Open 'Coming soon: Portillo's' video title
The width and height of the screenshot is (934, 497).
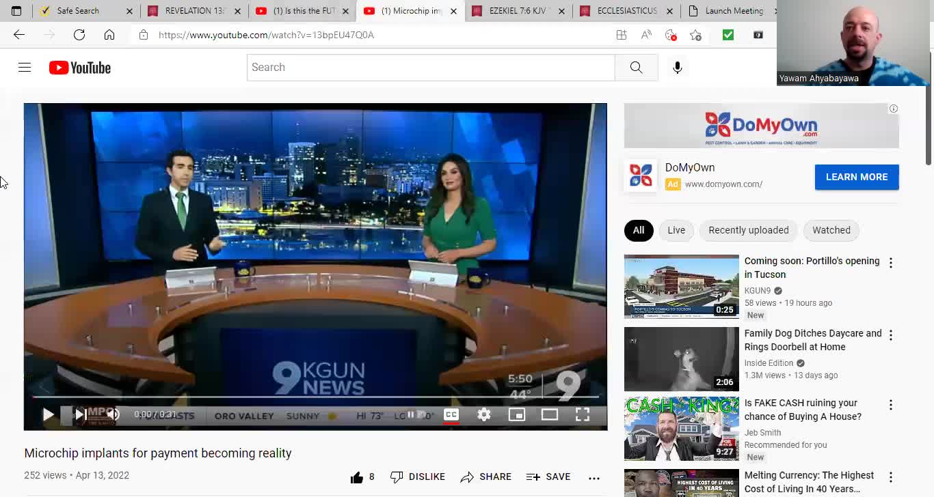click(812, 268)
